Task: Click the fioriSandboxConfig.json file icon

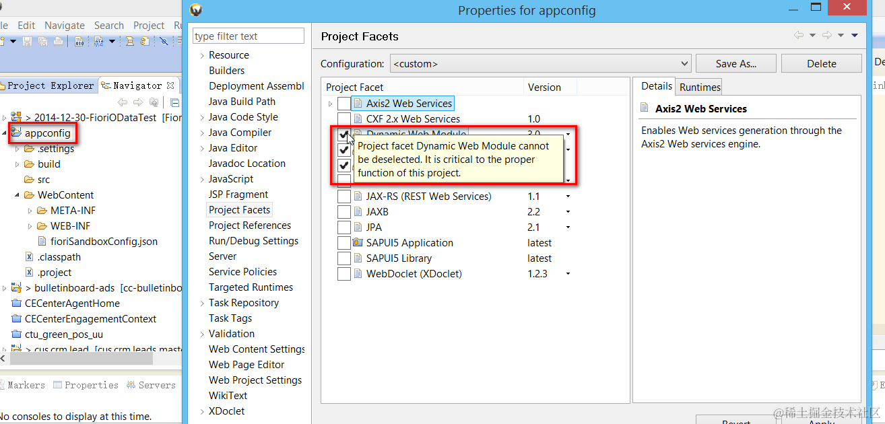Action: point(42,242)
